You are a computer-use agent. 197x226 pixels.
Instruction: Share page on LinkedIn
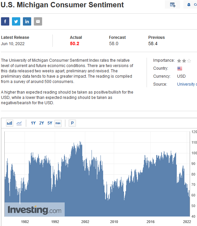coord(27,22)
